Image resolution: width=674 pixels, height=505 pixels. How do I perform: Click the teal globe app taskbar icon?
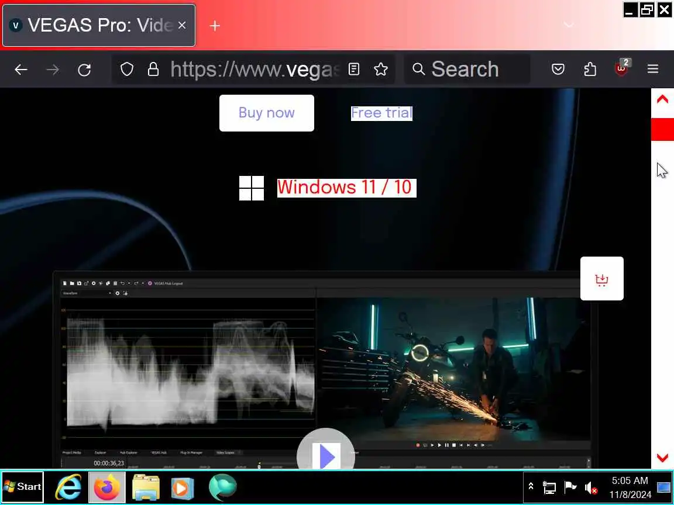(223, 487)
